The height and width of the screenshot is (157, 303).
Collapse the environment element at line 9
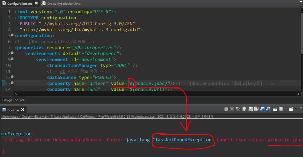tap(12, 59)
